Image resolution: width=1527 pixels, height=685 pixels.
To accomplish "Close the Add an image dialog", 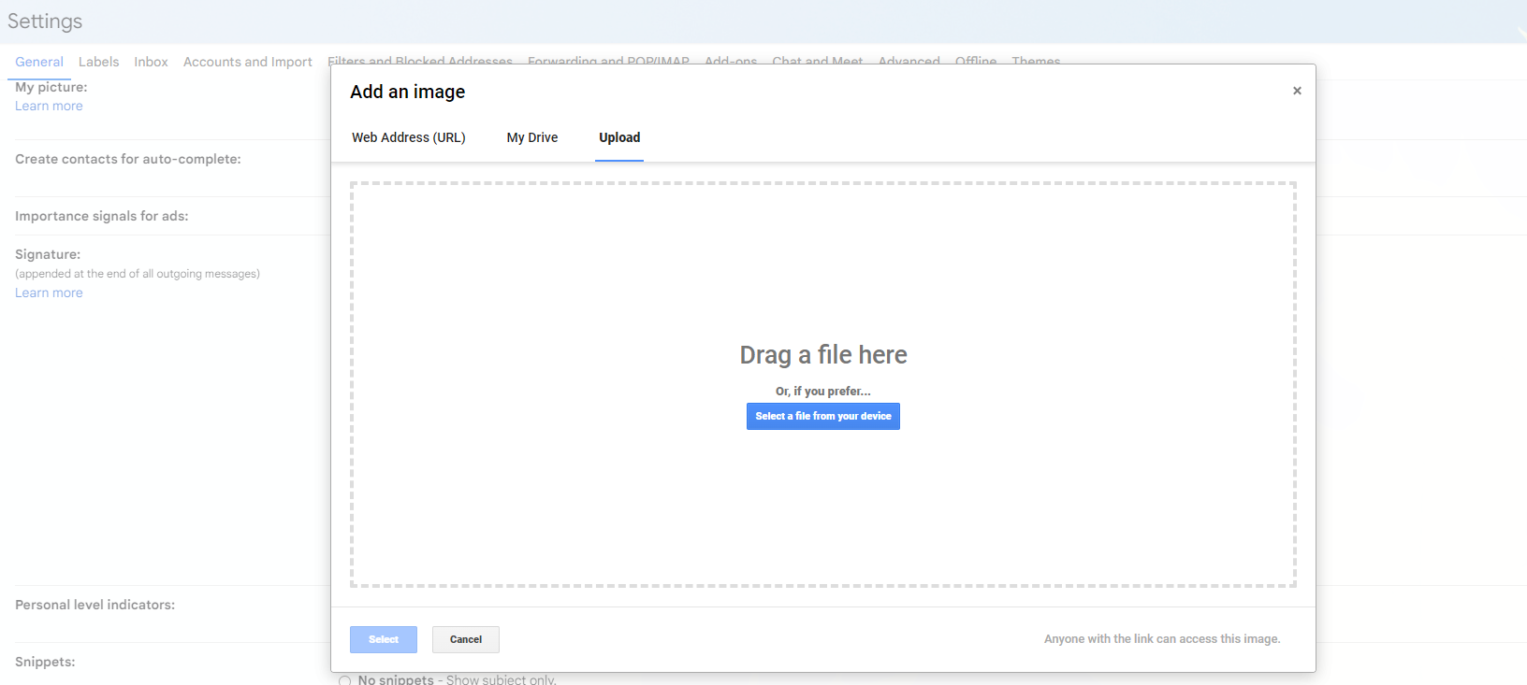I will (x=1297, y=91).
